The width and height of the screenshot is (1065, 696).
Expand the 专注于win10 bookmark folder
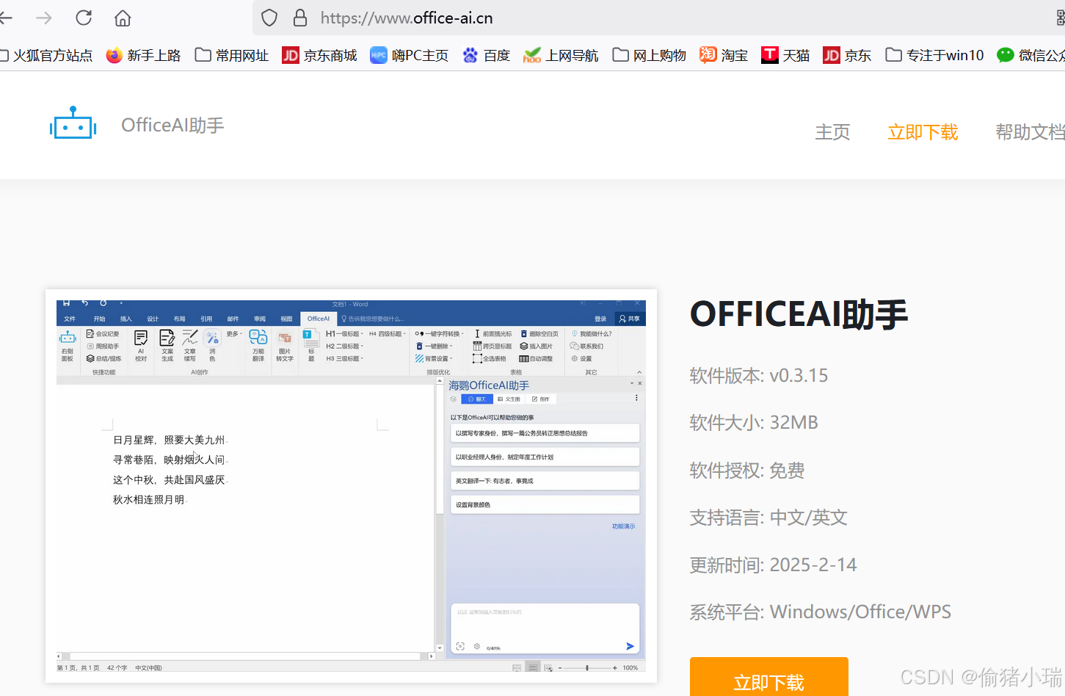934,55
